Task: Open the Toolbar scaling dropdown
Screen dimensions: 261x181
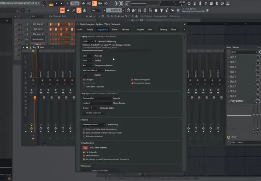Action: pos(88,60)
